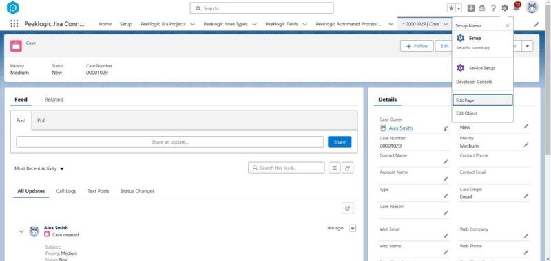
Task: Switch to the Related tab
Action: 54,100
